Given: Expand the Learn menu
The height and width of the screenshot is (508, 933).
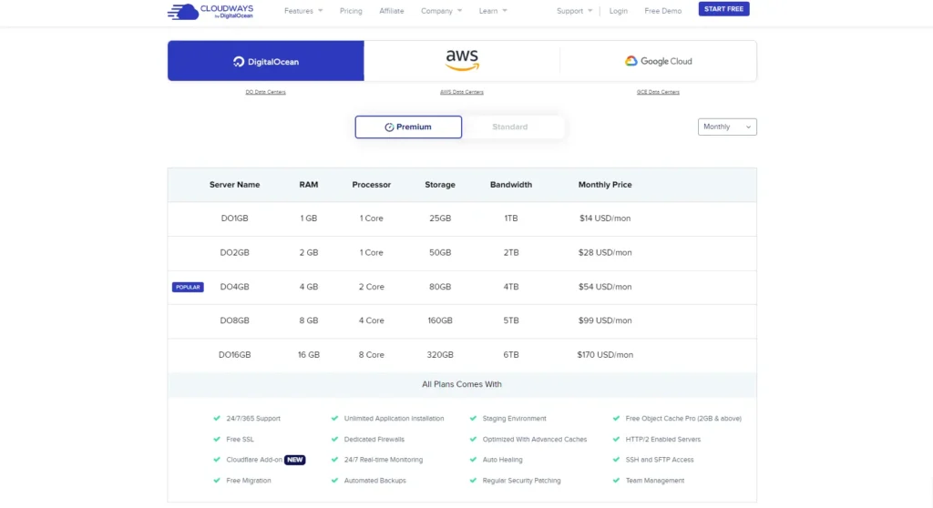Looking at the screenshot, I should (x=493, y=11).
